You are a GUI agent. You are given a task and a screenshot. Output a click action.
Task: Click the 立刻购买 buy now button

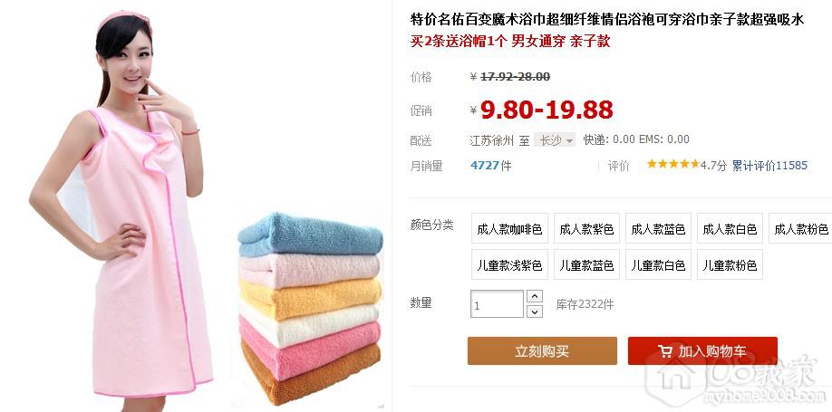(542, 351)
